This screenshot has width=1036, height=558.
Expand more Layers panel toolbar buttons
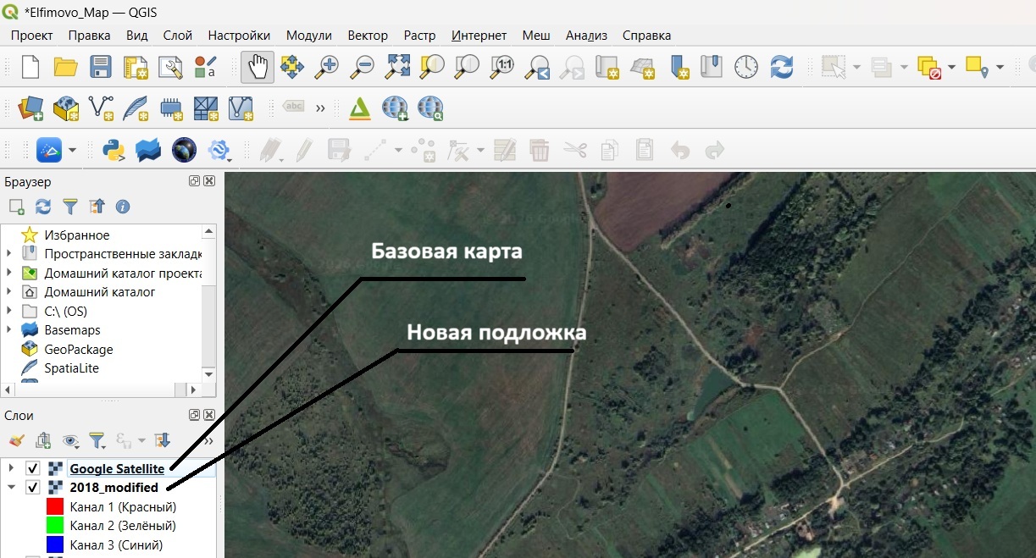(x=208, y=440)
